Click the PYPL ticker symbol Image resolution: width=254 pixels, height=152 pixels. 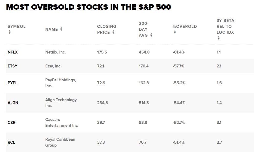12,83
